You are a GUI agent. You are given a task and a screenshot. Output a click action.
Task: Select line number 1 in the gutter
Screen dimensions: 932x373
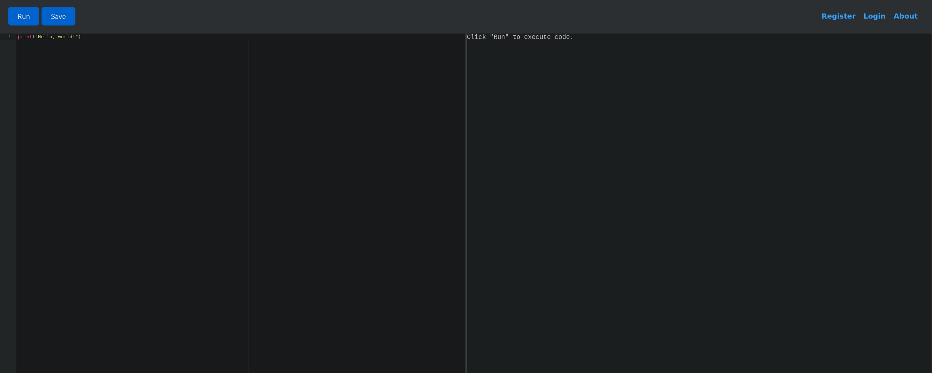tap(10, 37)
